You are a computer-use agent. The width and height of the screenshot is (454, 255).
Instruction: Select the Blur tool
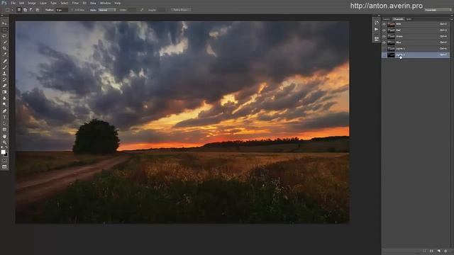[x=4, y=98]
